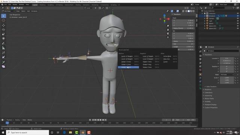The width and height of the screenshot is (240, 135).
Task: Select the Bone Size tool
Action: (x=3, y=57)
